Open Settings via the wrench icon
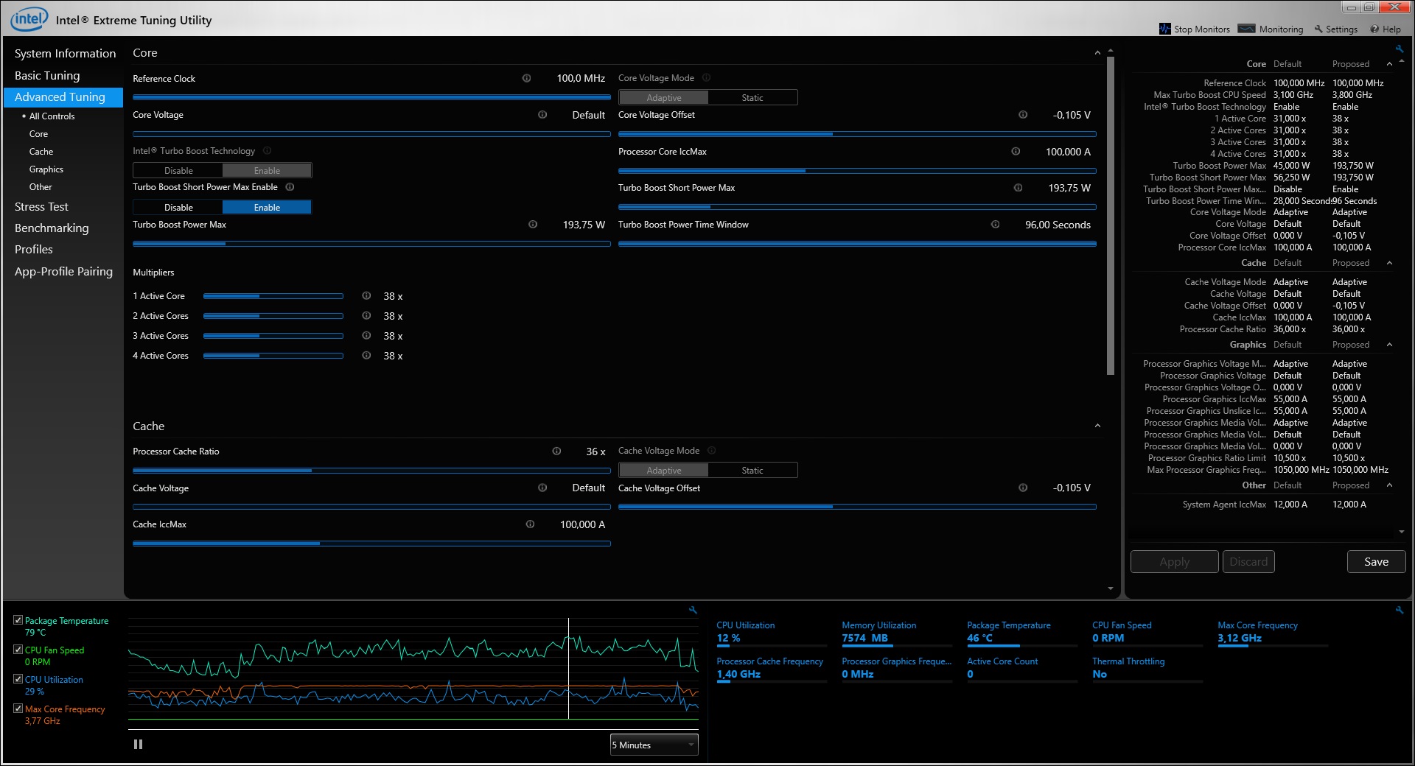 pyautogui.click(x=1318, y=29)
